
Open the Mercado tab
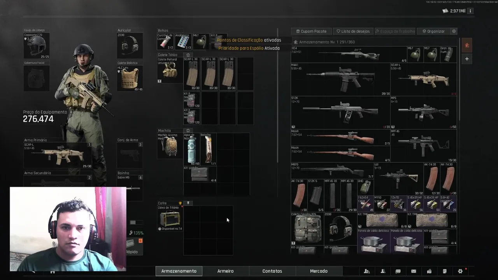click(319, 271)
